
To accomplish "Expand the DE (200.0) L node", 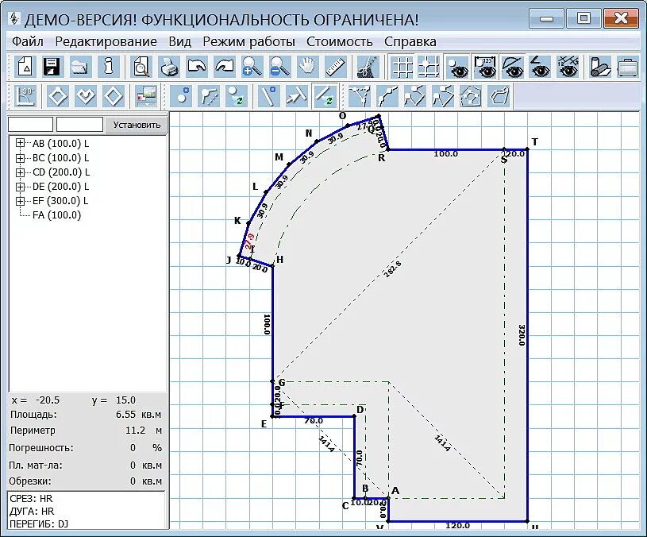I will tap(20, 187).
